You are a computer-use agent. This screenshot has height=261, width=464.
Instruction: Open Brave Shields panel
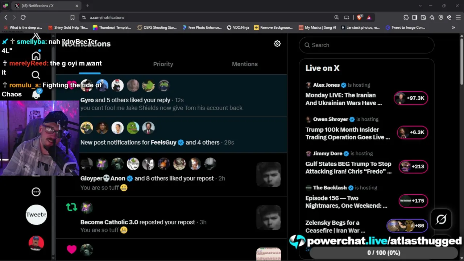click(359, 17)
